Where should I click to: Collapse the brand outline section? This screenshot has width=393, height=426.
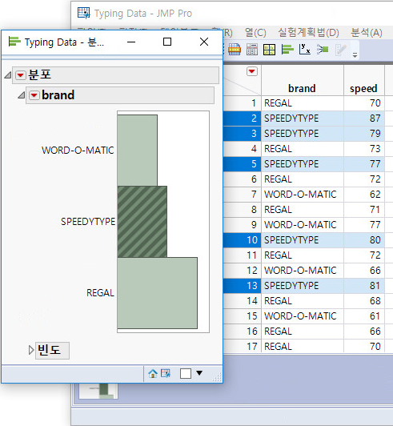coord(22,95)
